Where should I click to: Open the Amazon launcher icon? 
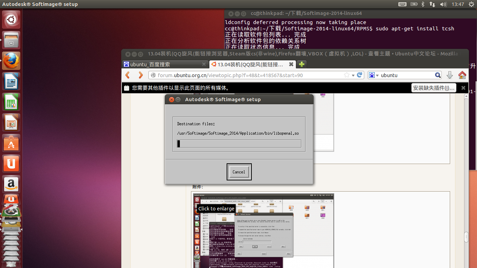pos(12,184)
